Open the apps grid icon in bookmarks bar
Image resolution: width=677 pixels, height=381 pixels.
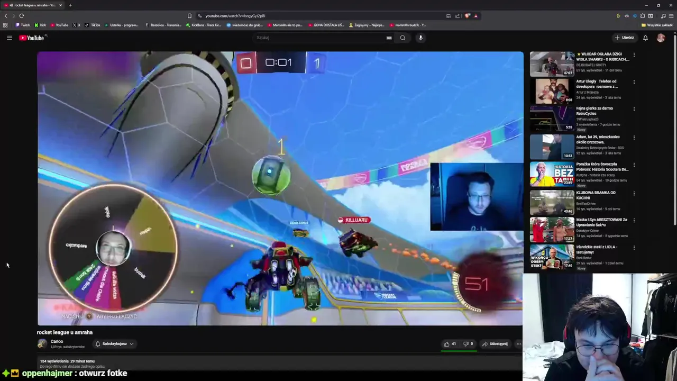(x=5, y=25)
